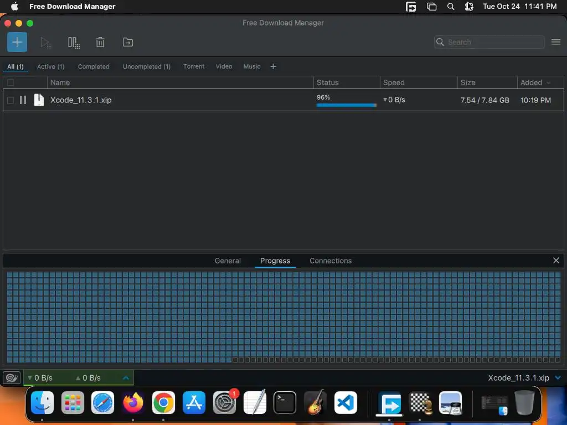Open Launchpad from the Dock
The image size is (567, 425).
(73, 403)
